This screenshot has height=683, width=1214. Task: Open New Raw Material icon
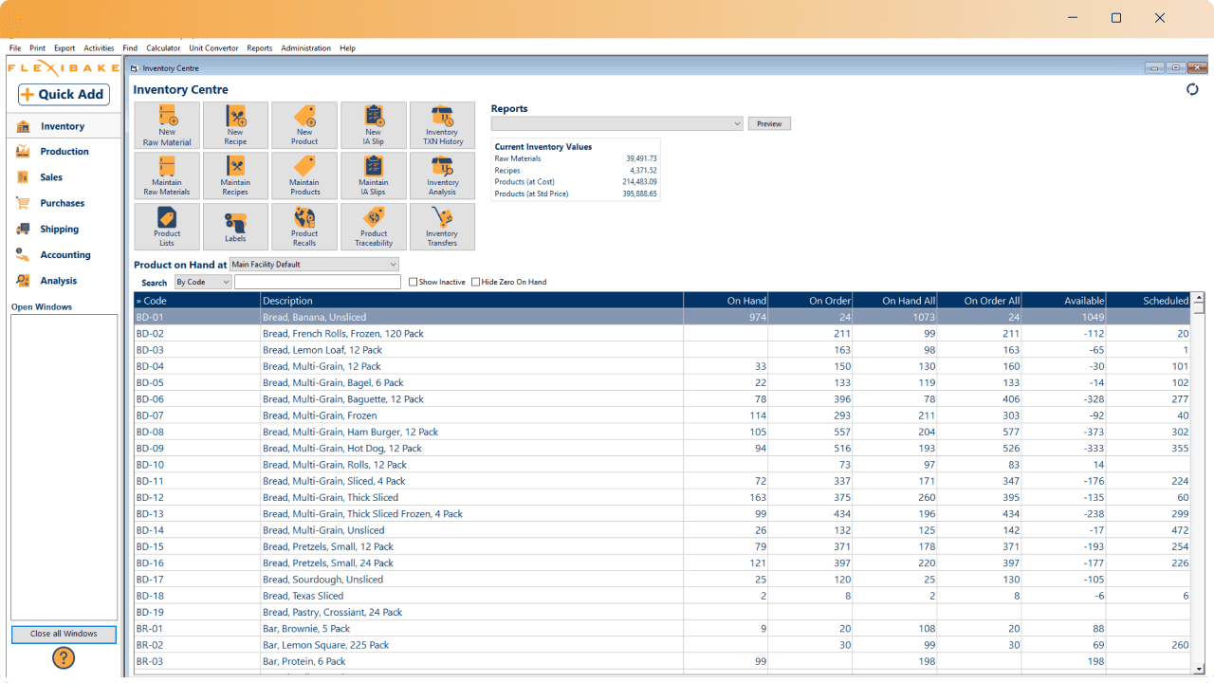[x=167, y=125]
